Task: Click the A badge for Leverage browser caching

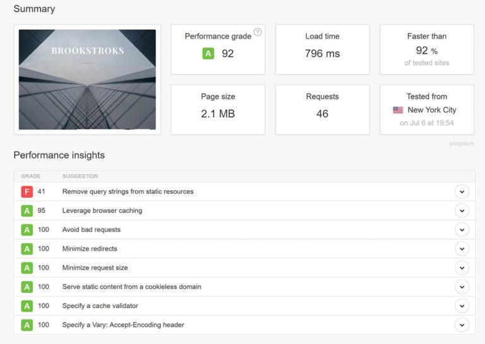Action: tap(27, 211)
